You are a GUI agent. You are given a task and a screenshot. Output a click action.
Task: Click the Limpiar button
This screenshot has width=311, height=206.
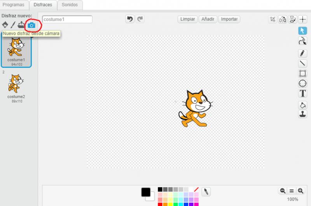[187, 19]
